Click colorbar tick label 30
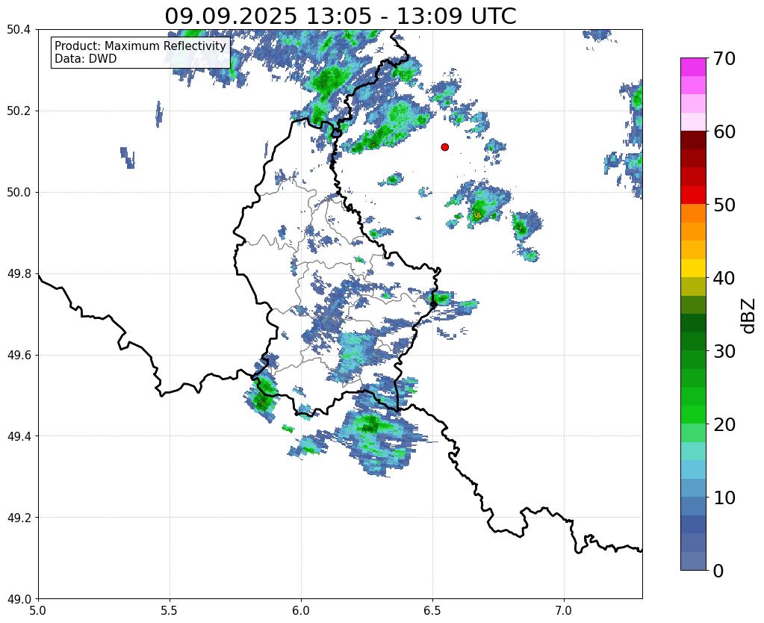The width and height of the screenshot is (764, 623). click(x=724, y=351)
